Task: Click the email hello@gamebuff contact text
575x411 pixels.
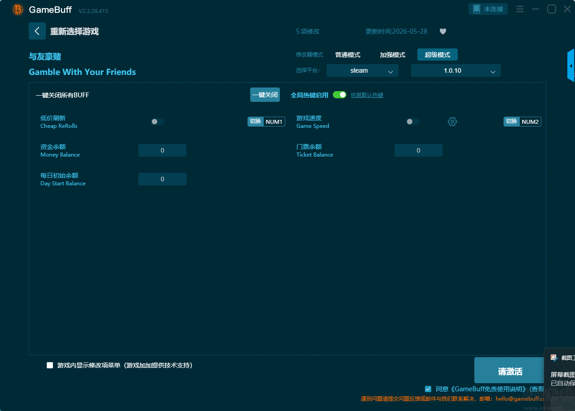Action: pos(520,398)
